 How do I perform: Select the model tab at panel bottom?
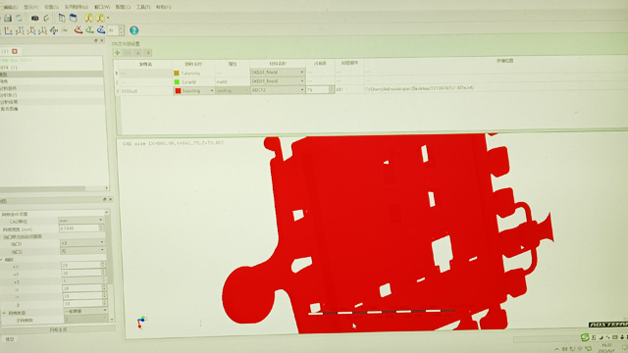coord(10,339)
